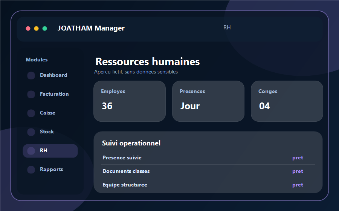Viewport: 339px width, 211px height.
Task: Click the JOATHAM Manager title
Action: tap(91, 28)
